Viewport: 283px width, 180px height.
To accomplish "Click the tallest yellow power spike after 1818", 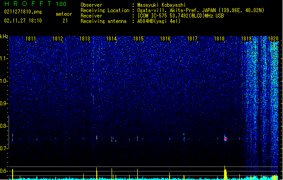I will [225, 173].
